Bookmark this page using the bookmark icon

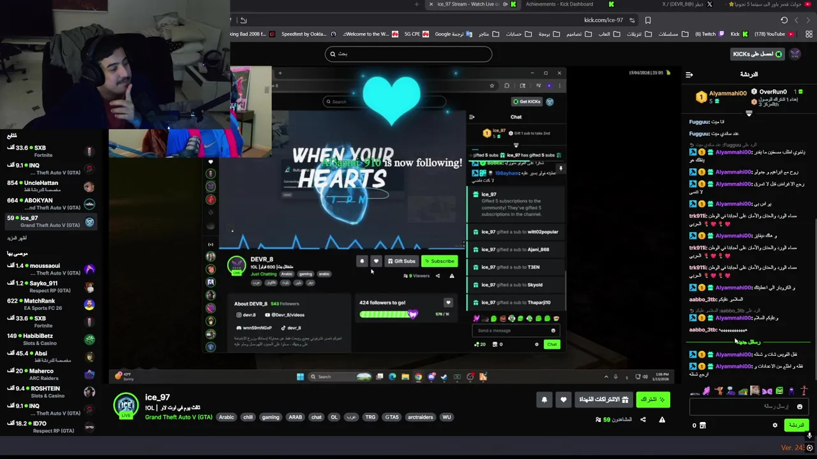click(x=647, y=20)
